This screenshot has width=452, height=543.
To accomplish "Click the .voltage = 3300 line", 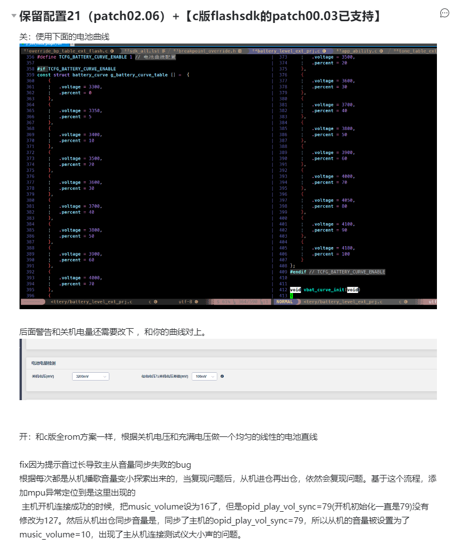I will (80, 87).
